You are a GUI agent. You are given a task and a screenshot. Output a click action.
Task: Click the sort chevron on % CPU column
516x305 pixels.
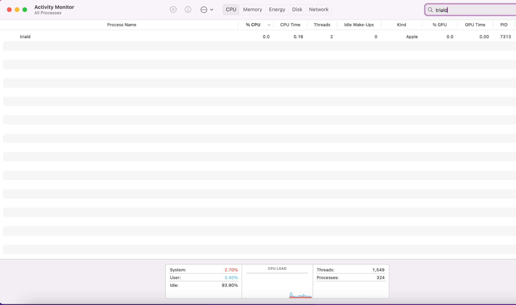click(269, 25)
